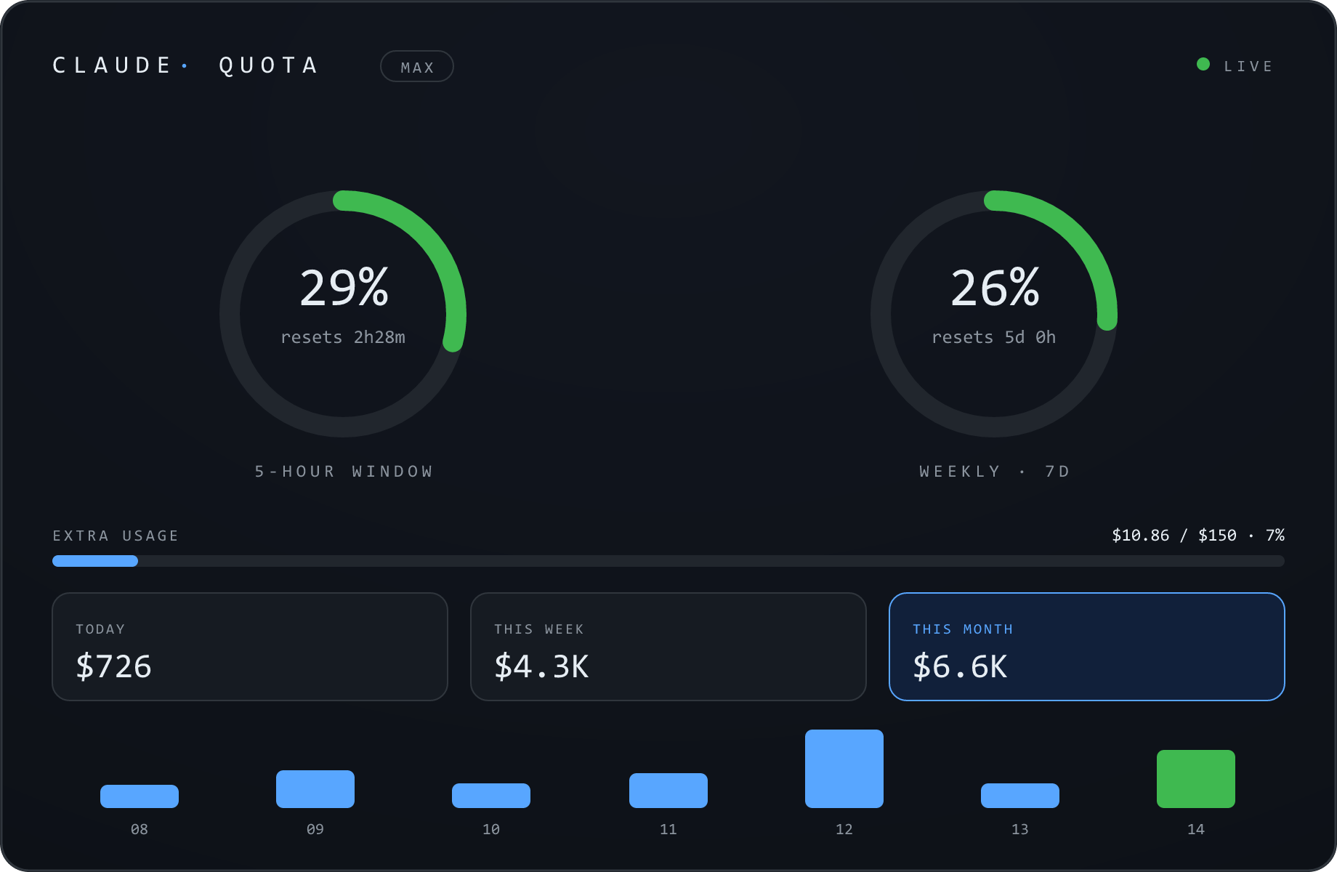Click the 29% usage value
This screenshot has height=872, width=1337.
(344, 287)
